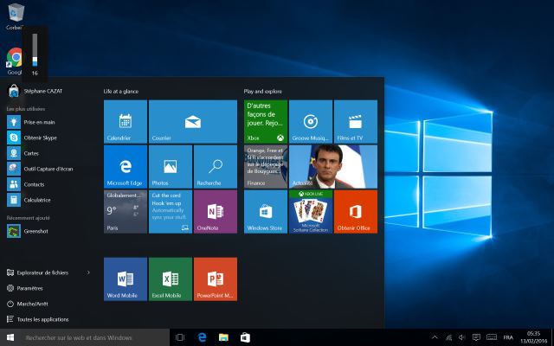
Task: Open Store from the taskbar
Action: pyautogui.click(x=245, y=337)
